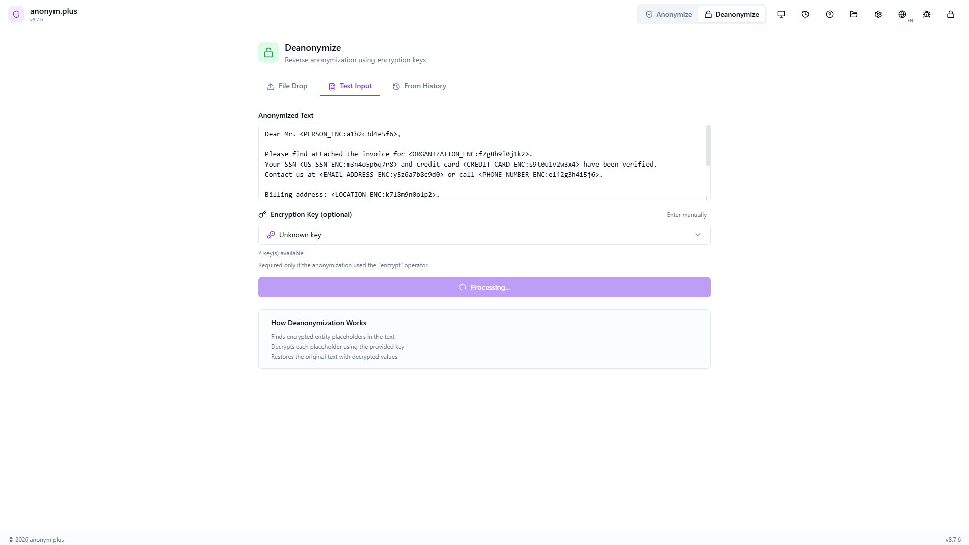Viewport: 969px width, 545px height.
Task: Expand the encryption key chevron
Action: 698,234
